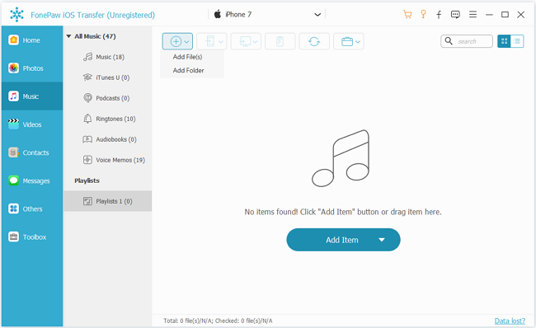
Task: Select Podcasts (0) category
Action: (107, 98)
